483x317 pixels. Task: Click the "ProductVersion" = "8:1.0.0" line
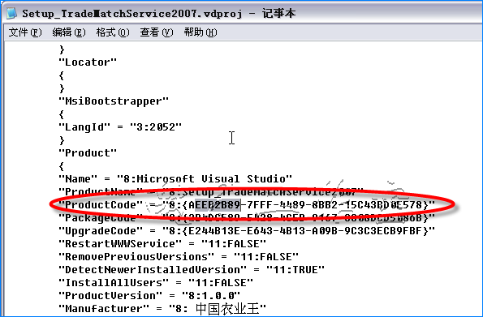point(149,295)
